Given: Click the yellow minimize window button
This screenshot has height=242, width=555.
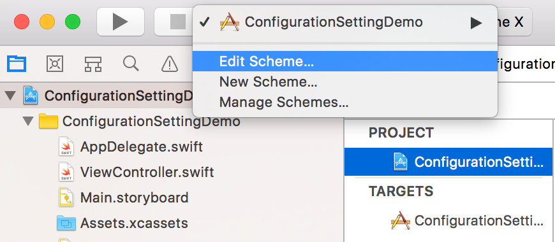Looking at the screenshot, I should coord(47,22).
